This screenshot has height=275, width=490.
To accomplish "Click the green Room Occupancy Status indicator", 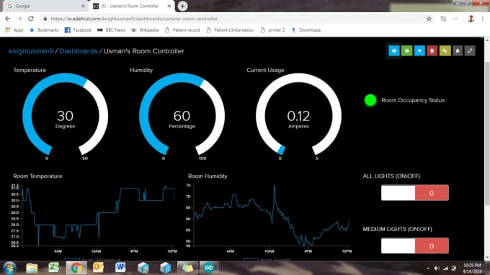I will tap(370, 100).
